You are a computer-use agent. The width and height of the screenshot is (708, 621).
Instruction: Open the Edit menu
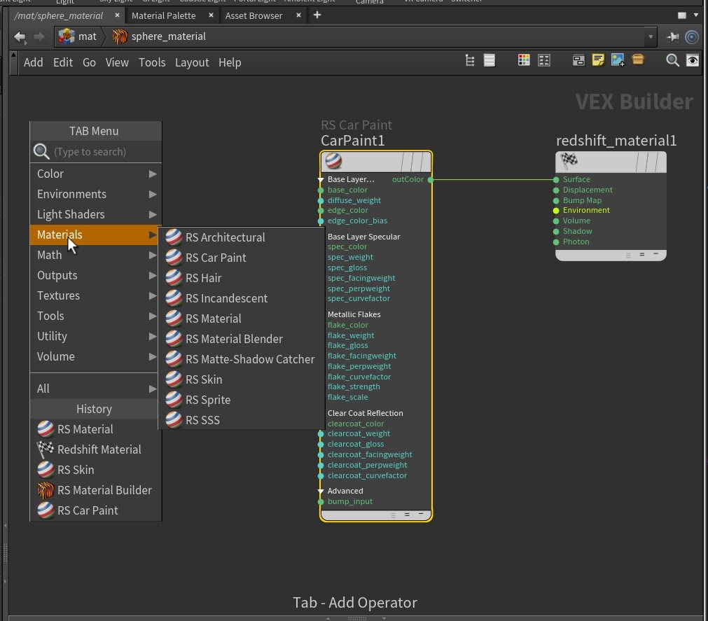coord(63,62)
